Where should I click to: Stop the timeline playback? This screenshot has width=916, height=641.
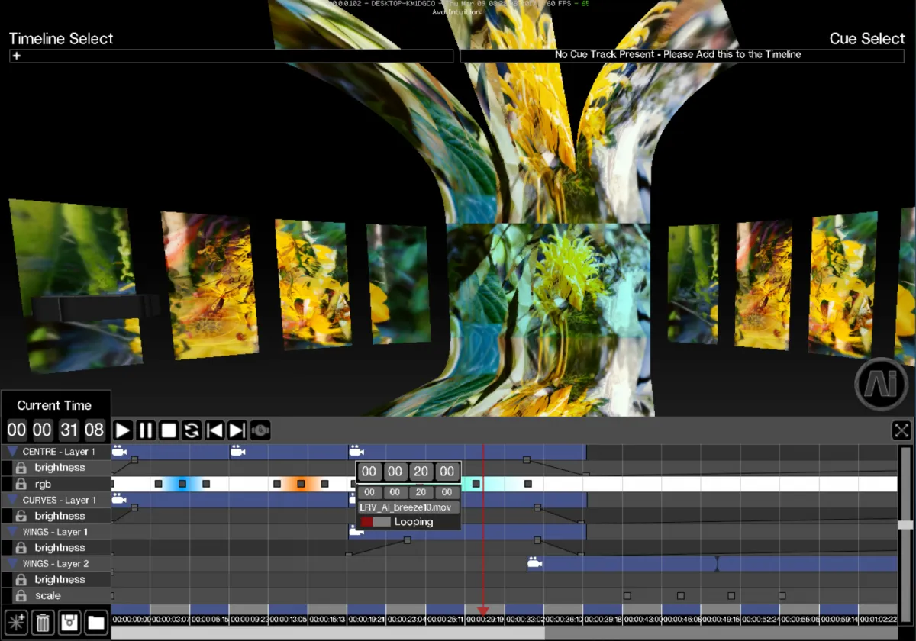pos(169,430)
